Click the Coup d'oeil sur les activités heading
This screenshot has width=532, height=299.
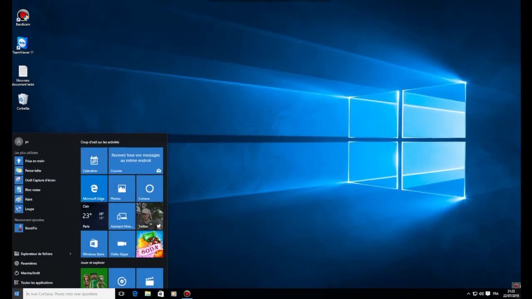(x=100, y=142)
